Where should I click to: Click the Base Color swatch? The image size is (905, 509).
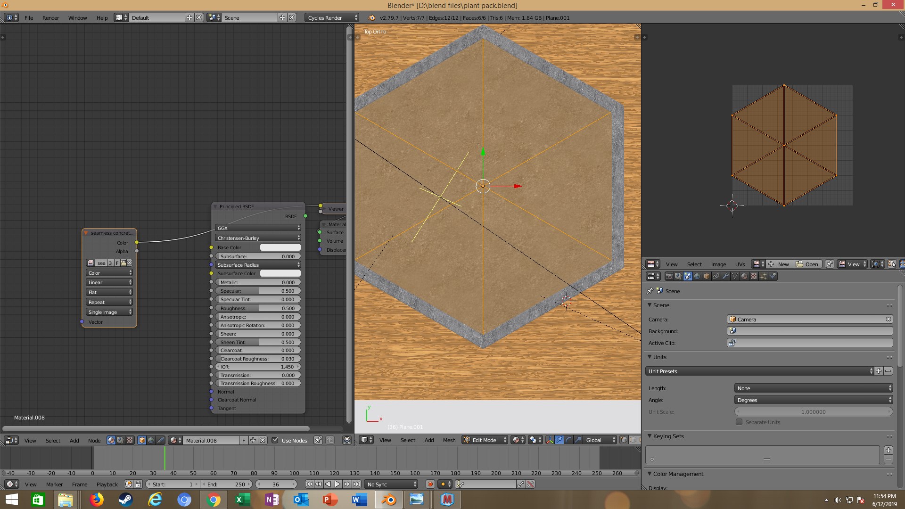(280, 247)
